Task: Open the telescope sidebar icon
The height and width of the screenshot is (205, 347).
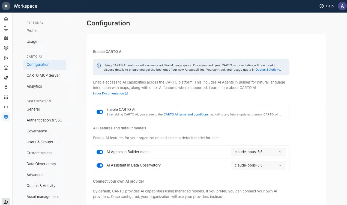Action: tap(6, 78)
